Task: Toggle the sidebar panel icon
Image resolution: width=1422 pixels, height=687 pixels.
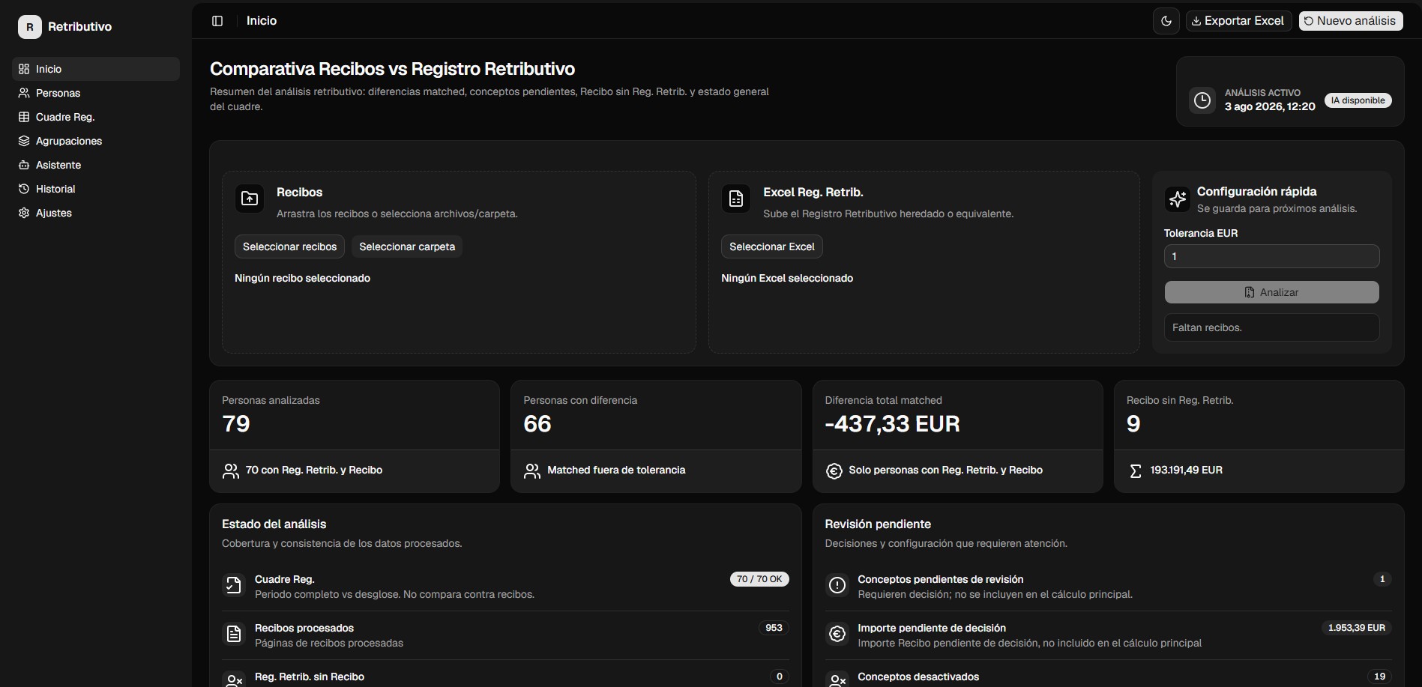Action: [x=217, y=21]
